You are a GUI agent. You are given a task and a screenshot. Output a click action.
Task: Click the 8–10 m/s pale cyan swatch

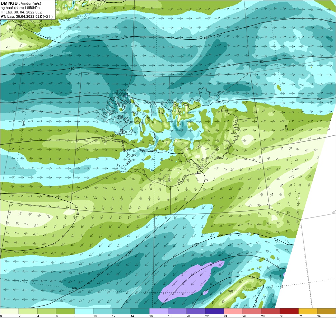[x=84, y=311]
